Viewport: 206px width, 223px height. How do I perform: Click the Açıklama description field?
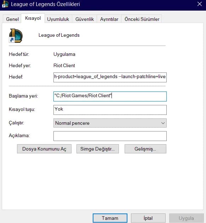pos(110,136)
